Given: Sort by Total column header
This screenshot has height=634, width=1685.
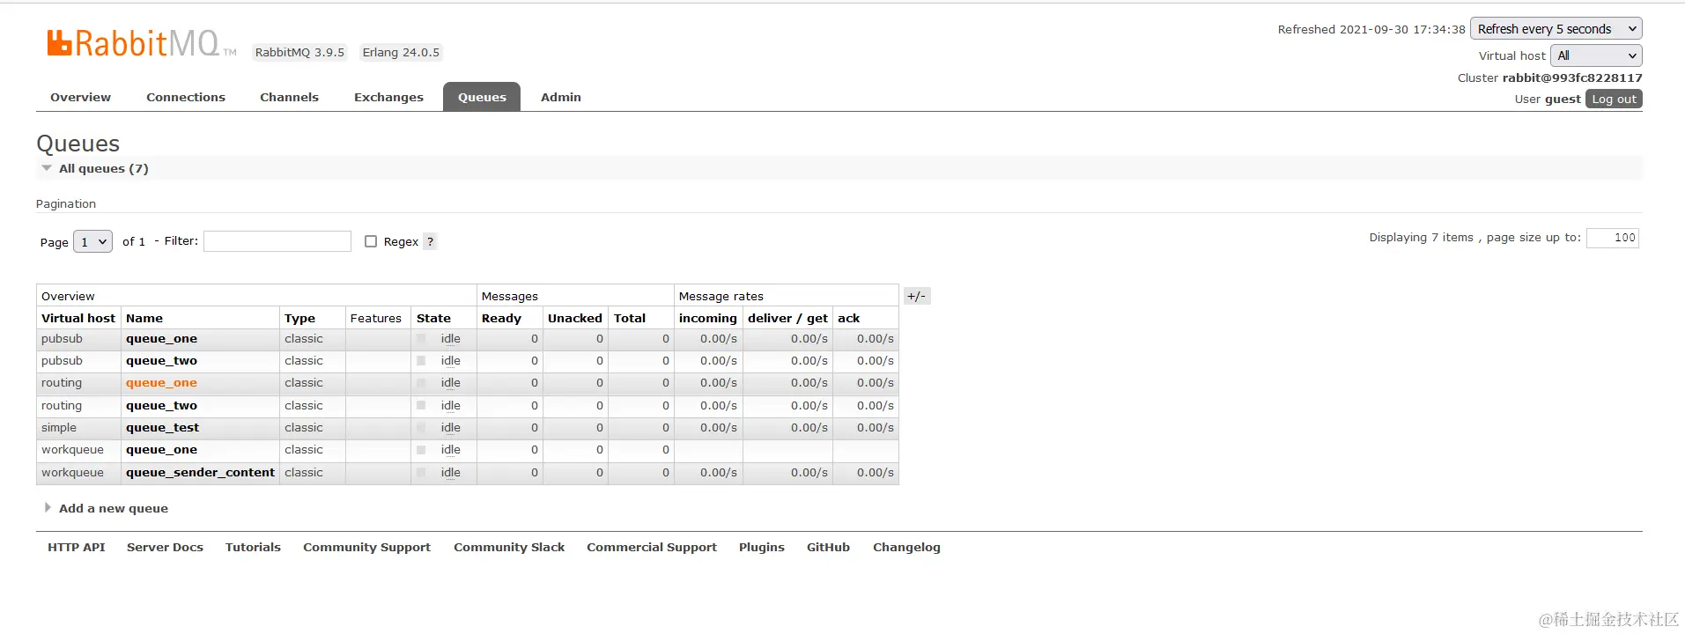Looking at the screenshot, I should coord(630,318).
